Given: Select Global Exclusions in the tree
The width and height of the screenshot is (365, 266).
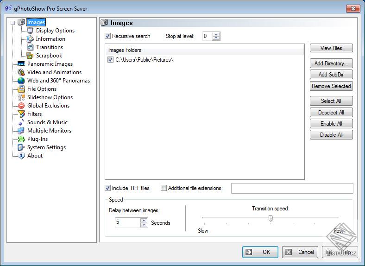Looking at the screenshot, I should pos(48,106).
